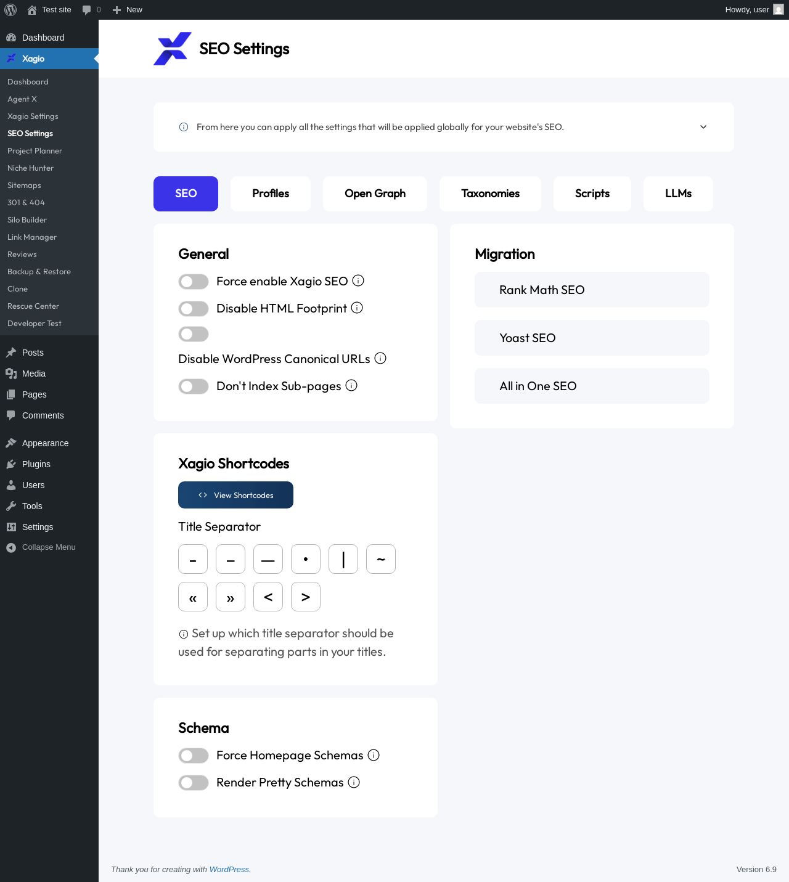Open Agent X in the Xagio submenu
The width and height of the screenshot is (789, 882).
click(22, 99)
